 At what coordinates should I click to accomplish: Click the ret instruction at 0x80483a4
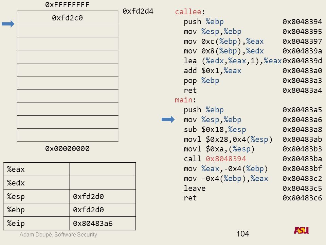pyautogui.click(x=190, y=91)
